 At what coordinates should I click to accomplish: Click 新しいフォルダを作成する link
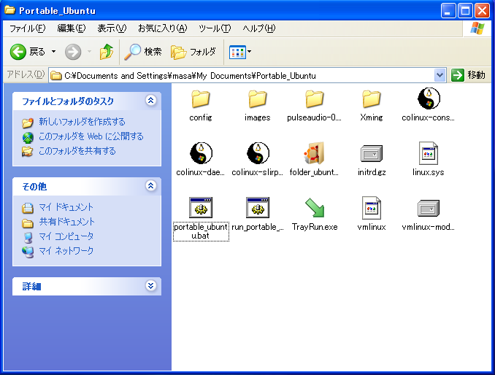click(82, 121)
